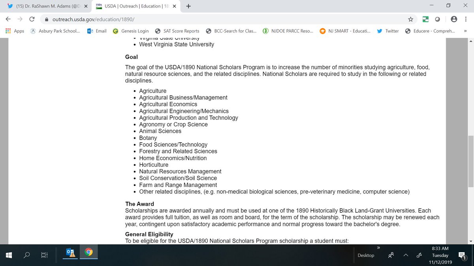Open the clock and date flyout
The width and height of the screenshot is (474, 266).
(x=440, y=255)
